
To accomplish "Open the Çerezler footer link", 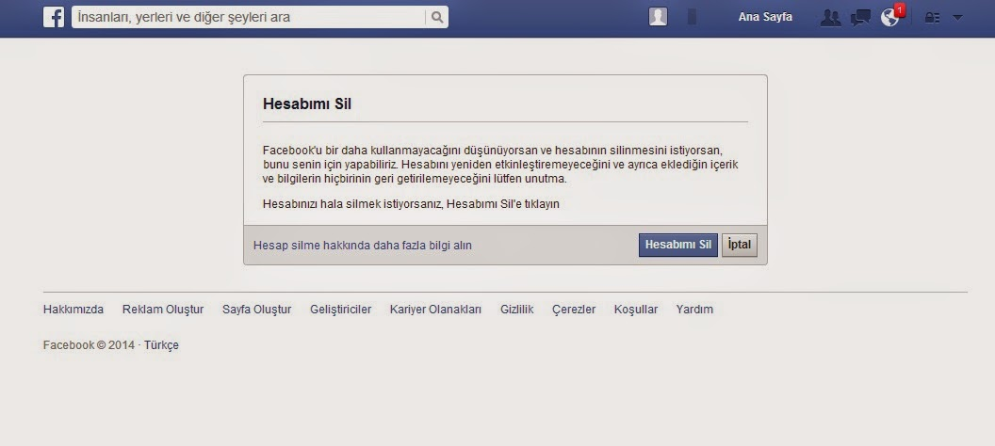I will [574, 310].
